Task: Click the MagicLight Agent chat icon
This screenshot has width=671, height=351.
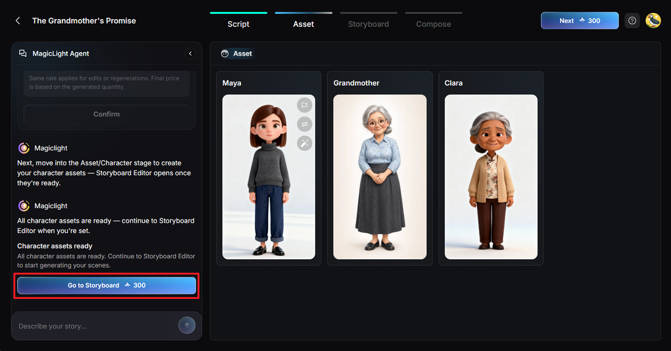Action: tap(23, 54)
